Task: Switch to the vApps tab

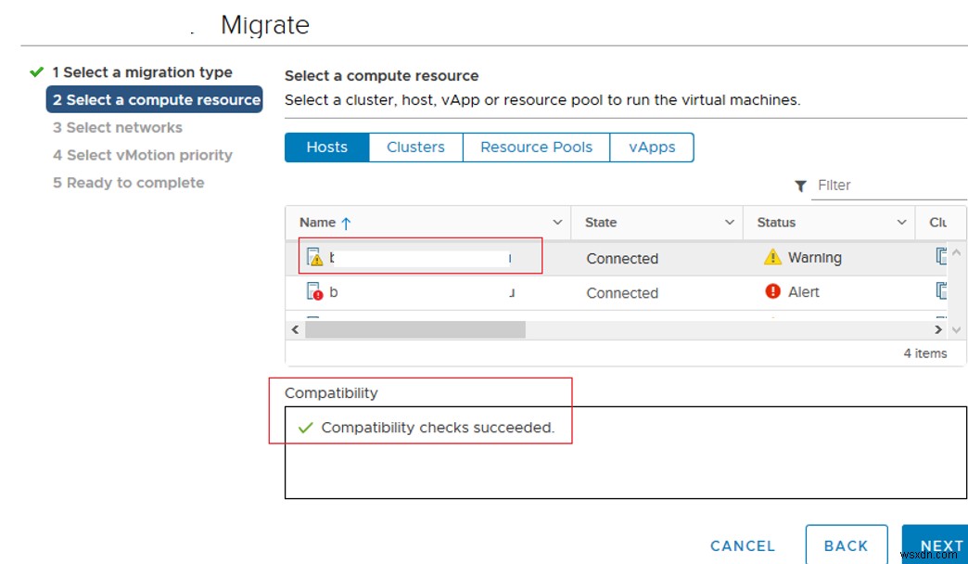Action: tap(652, 147)
